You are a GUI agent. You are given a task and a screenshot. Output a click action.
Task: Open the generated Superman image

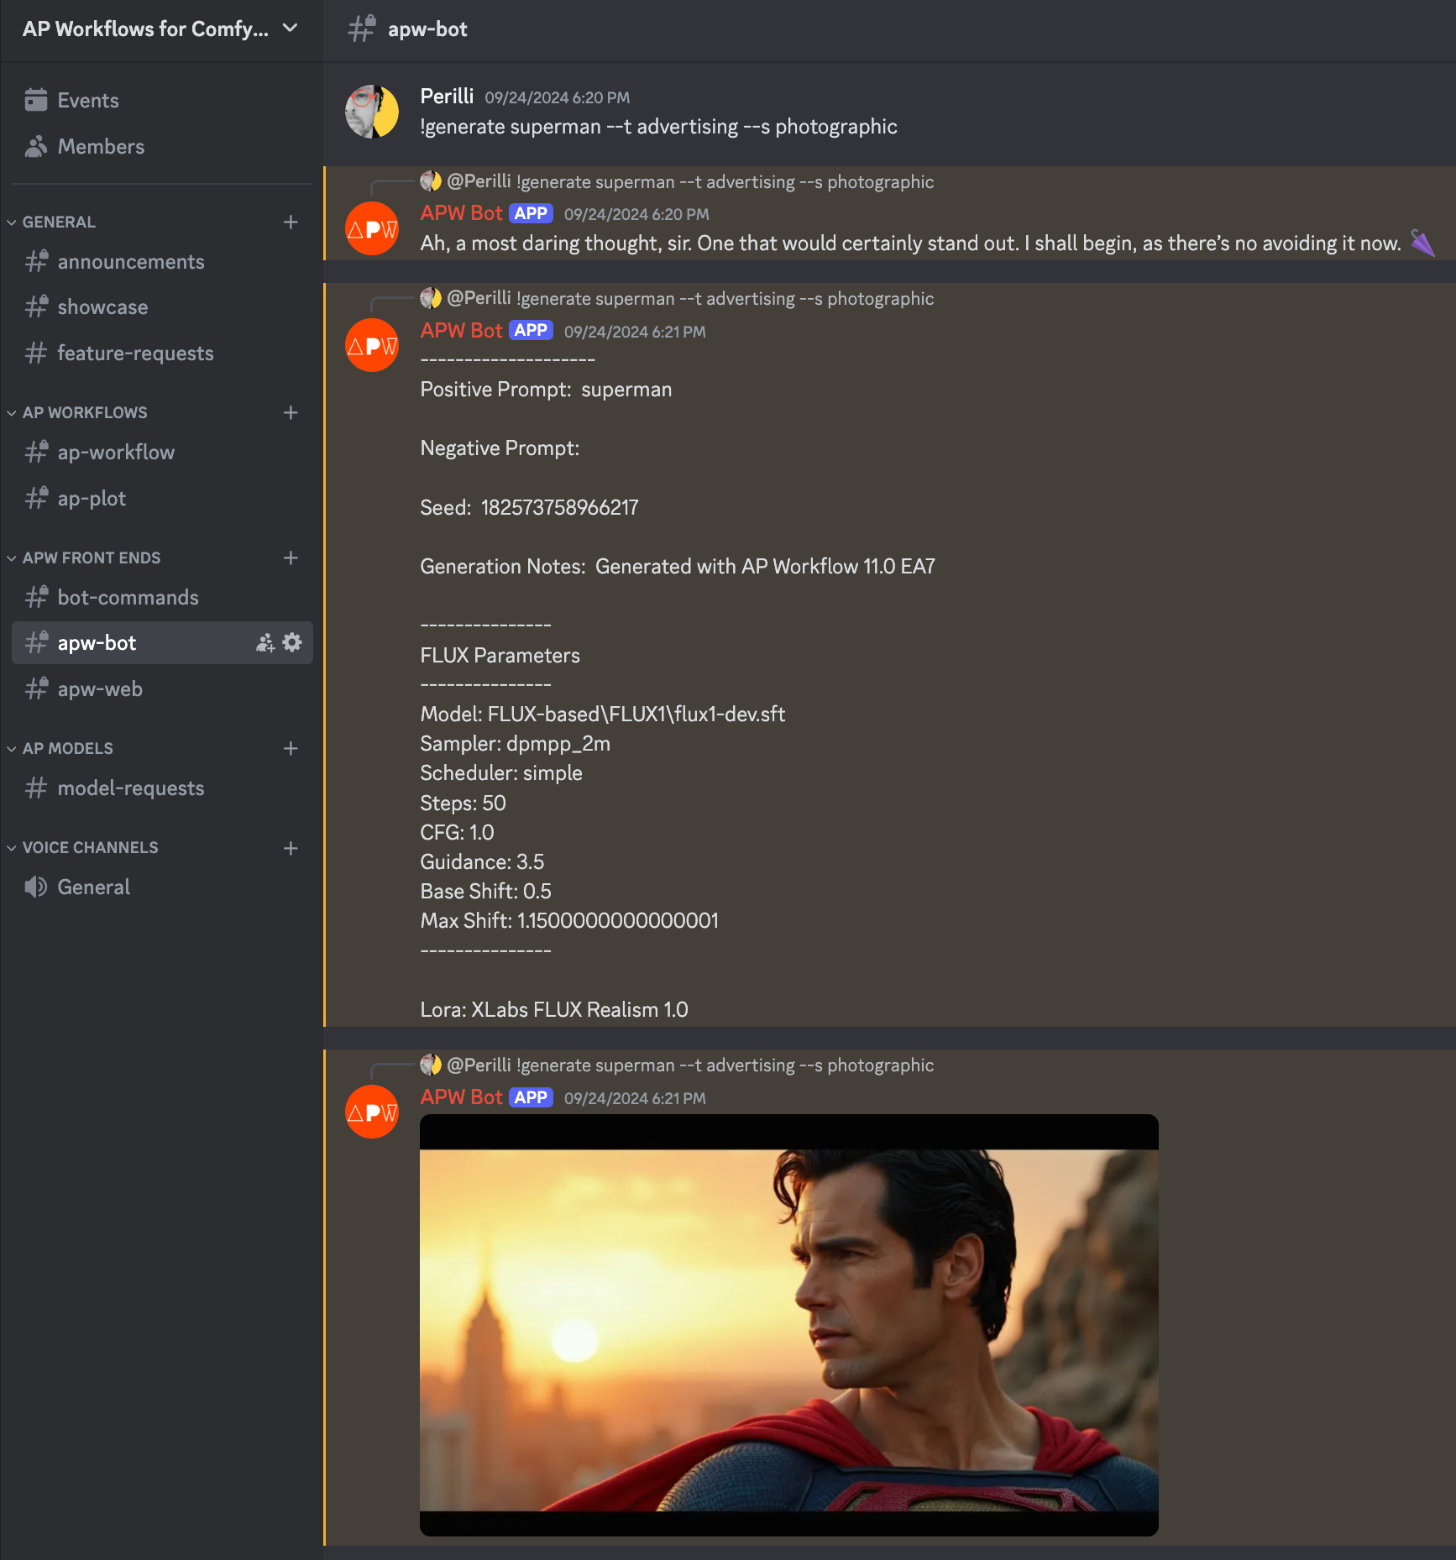tap(788, 1325)
